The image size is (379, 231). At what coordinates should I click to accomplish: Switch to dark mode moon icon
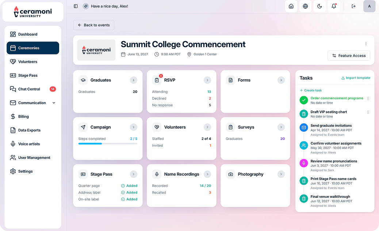[319, 6]
